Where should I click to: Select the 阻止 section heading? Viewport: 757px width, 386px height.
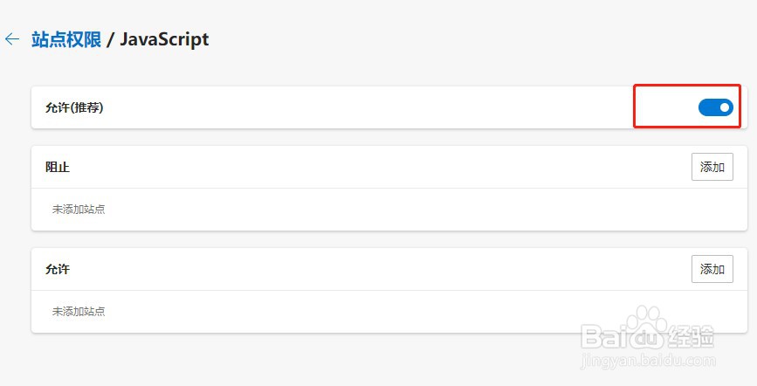pyautogui.click(x=58, y=167)
